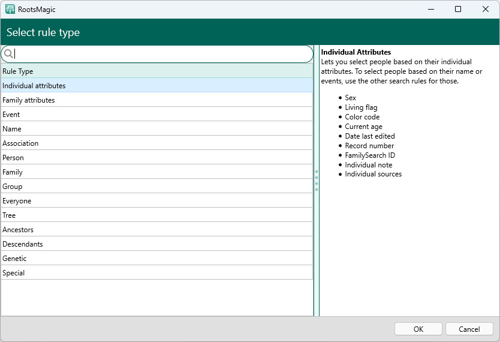This screenshot has height=342, width=500.
Task: Click the Living flag bullet text
Action: (x=361, y=107)
